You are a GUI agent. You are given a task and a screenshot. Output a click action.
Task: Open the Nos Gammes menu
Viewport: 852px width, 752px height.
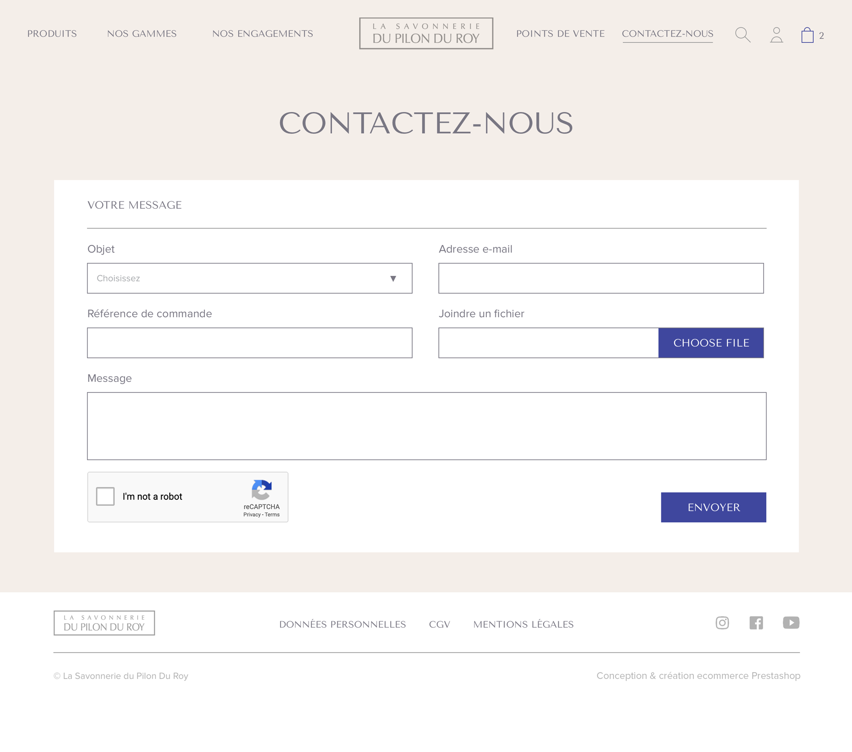[x=142, y=34]
